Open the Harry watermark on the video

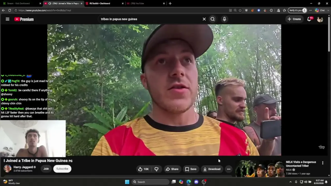pyautogui.click(x=322, y=147)
